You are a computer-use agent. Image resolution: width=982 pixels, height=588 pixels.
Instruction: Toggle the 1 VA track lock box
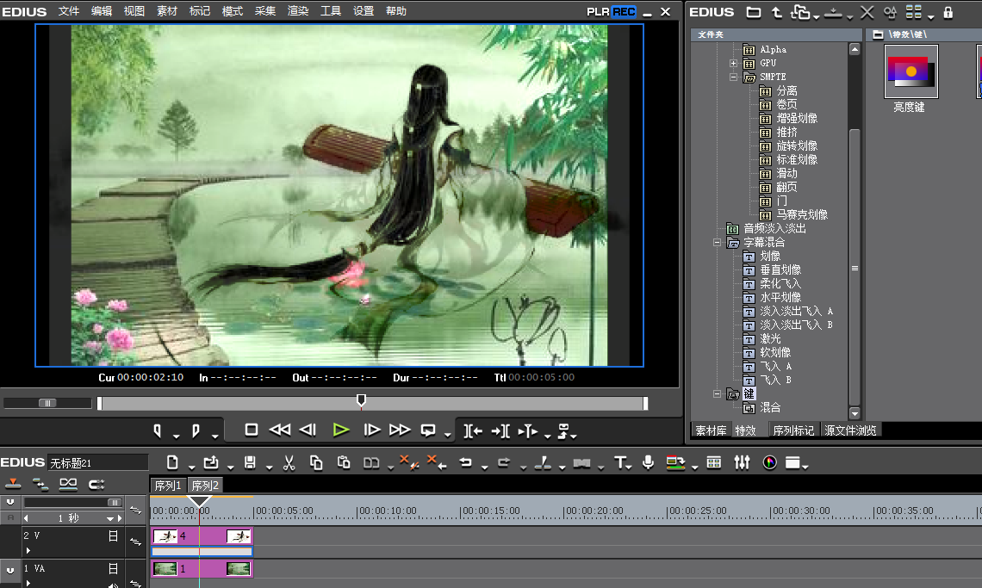click(x=113, y=568)
